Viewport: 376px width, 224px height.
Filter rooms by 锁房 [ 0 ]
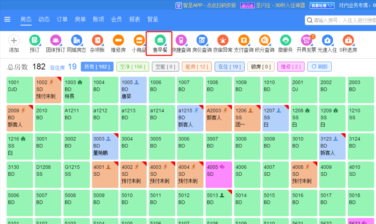point(261,67)
